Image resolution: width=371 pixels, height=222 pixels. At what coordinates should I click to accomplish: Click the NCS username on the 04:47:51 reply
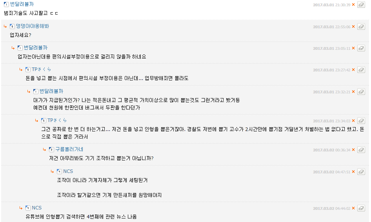tap(68, 171)
